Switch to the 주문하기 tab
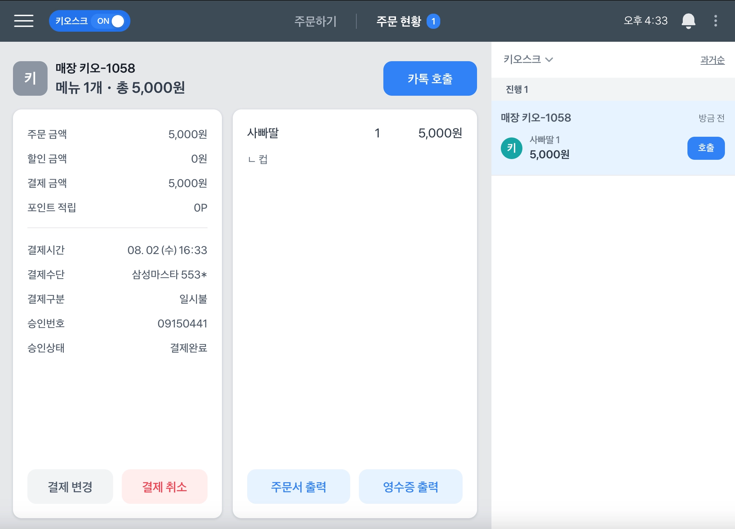 [315, 21]
